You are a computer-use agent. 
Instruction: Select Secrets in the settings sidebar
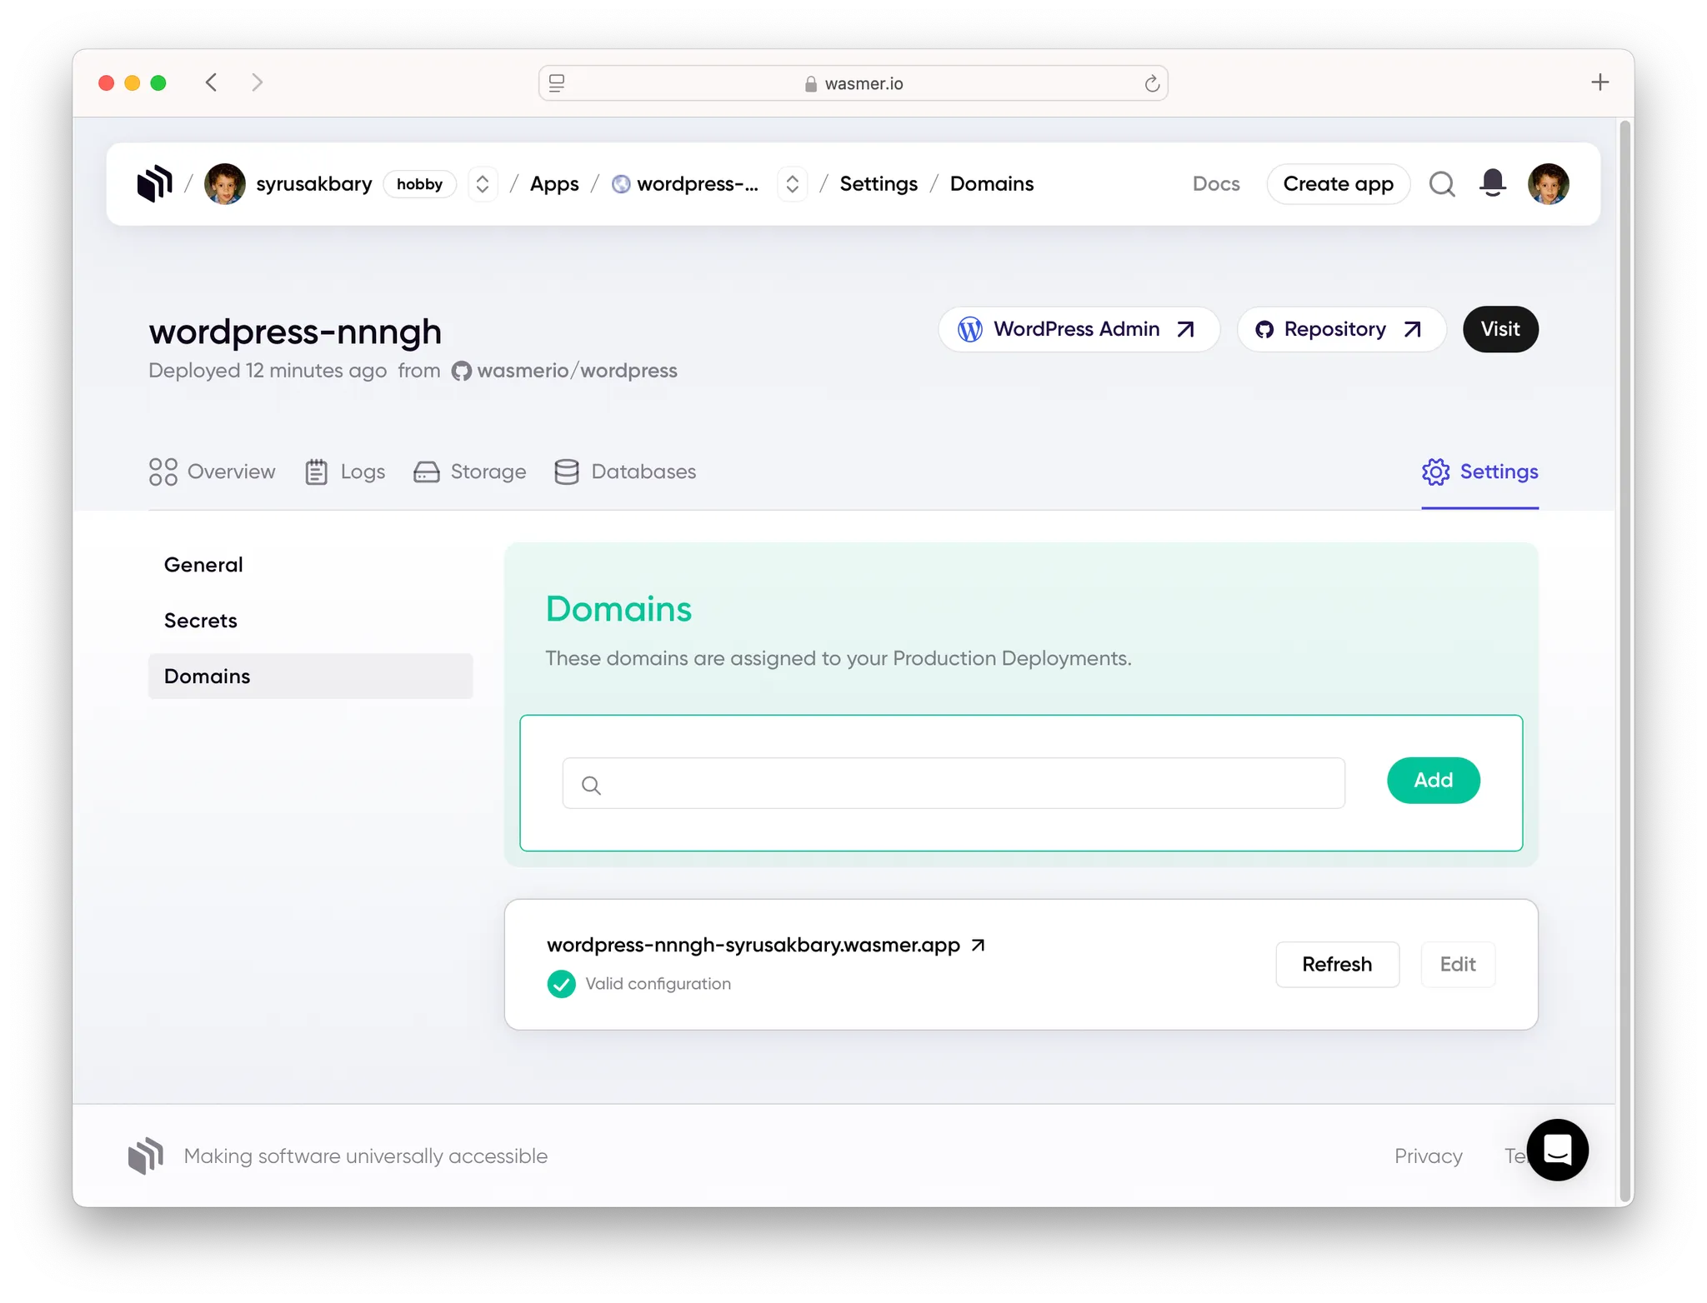point(200,620)
